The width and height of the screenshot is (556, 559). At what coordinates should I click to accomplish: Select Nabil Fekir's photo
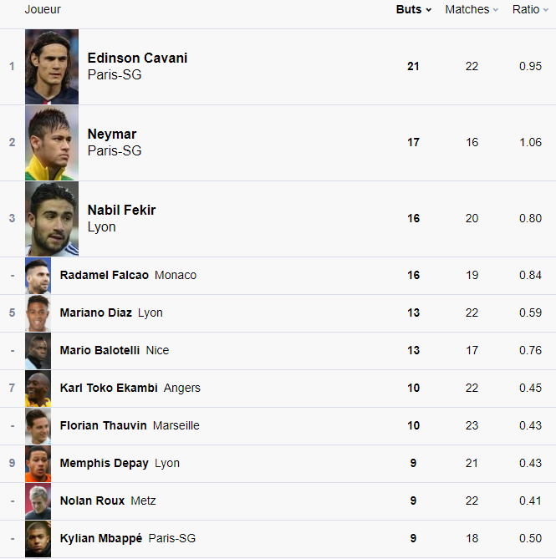[x=52, y=219]
